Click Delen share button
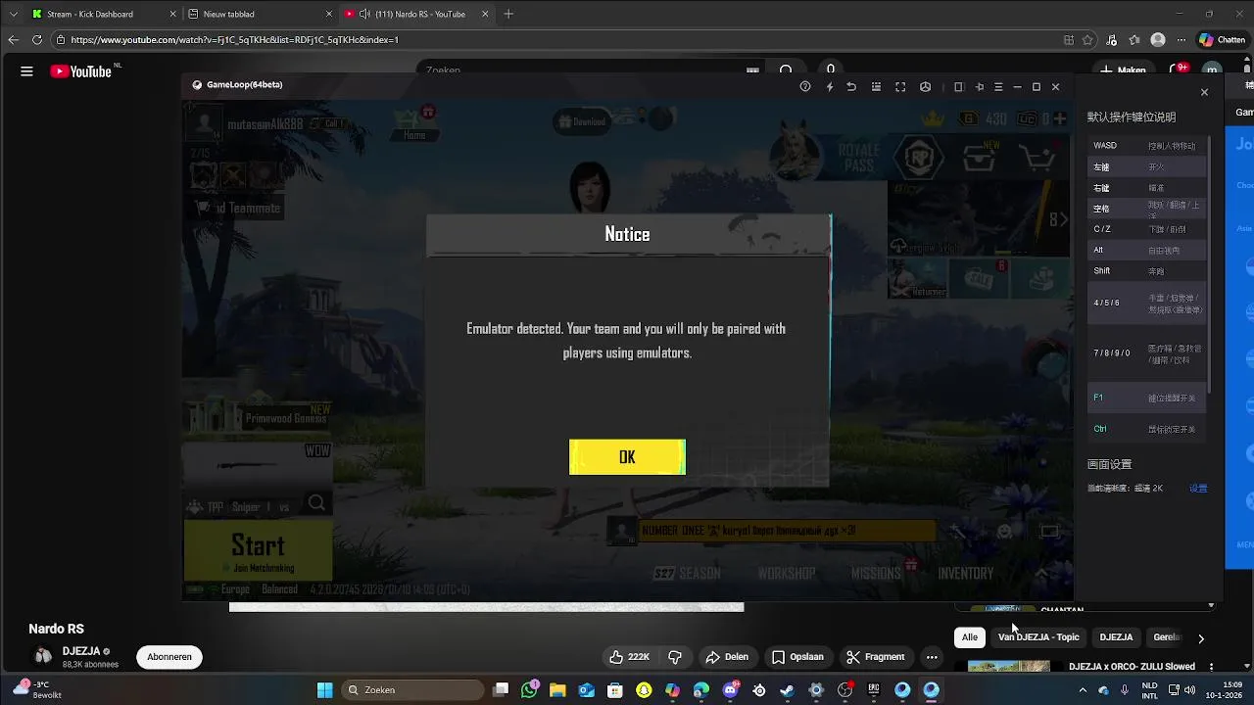1254x705 pixels. pos(727,657)
